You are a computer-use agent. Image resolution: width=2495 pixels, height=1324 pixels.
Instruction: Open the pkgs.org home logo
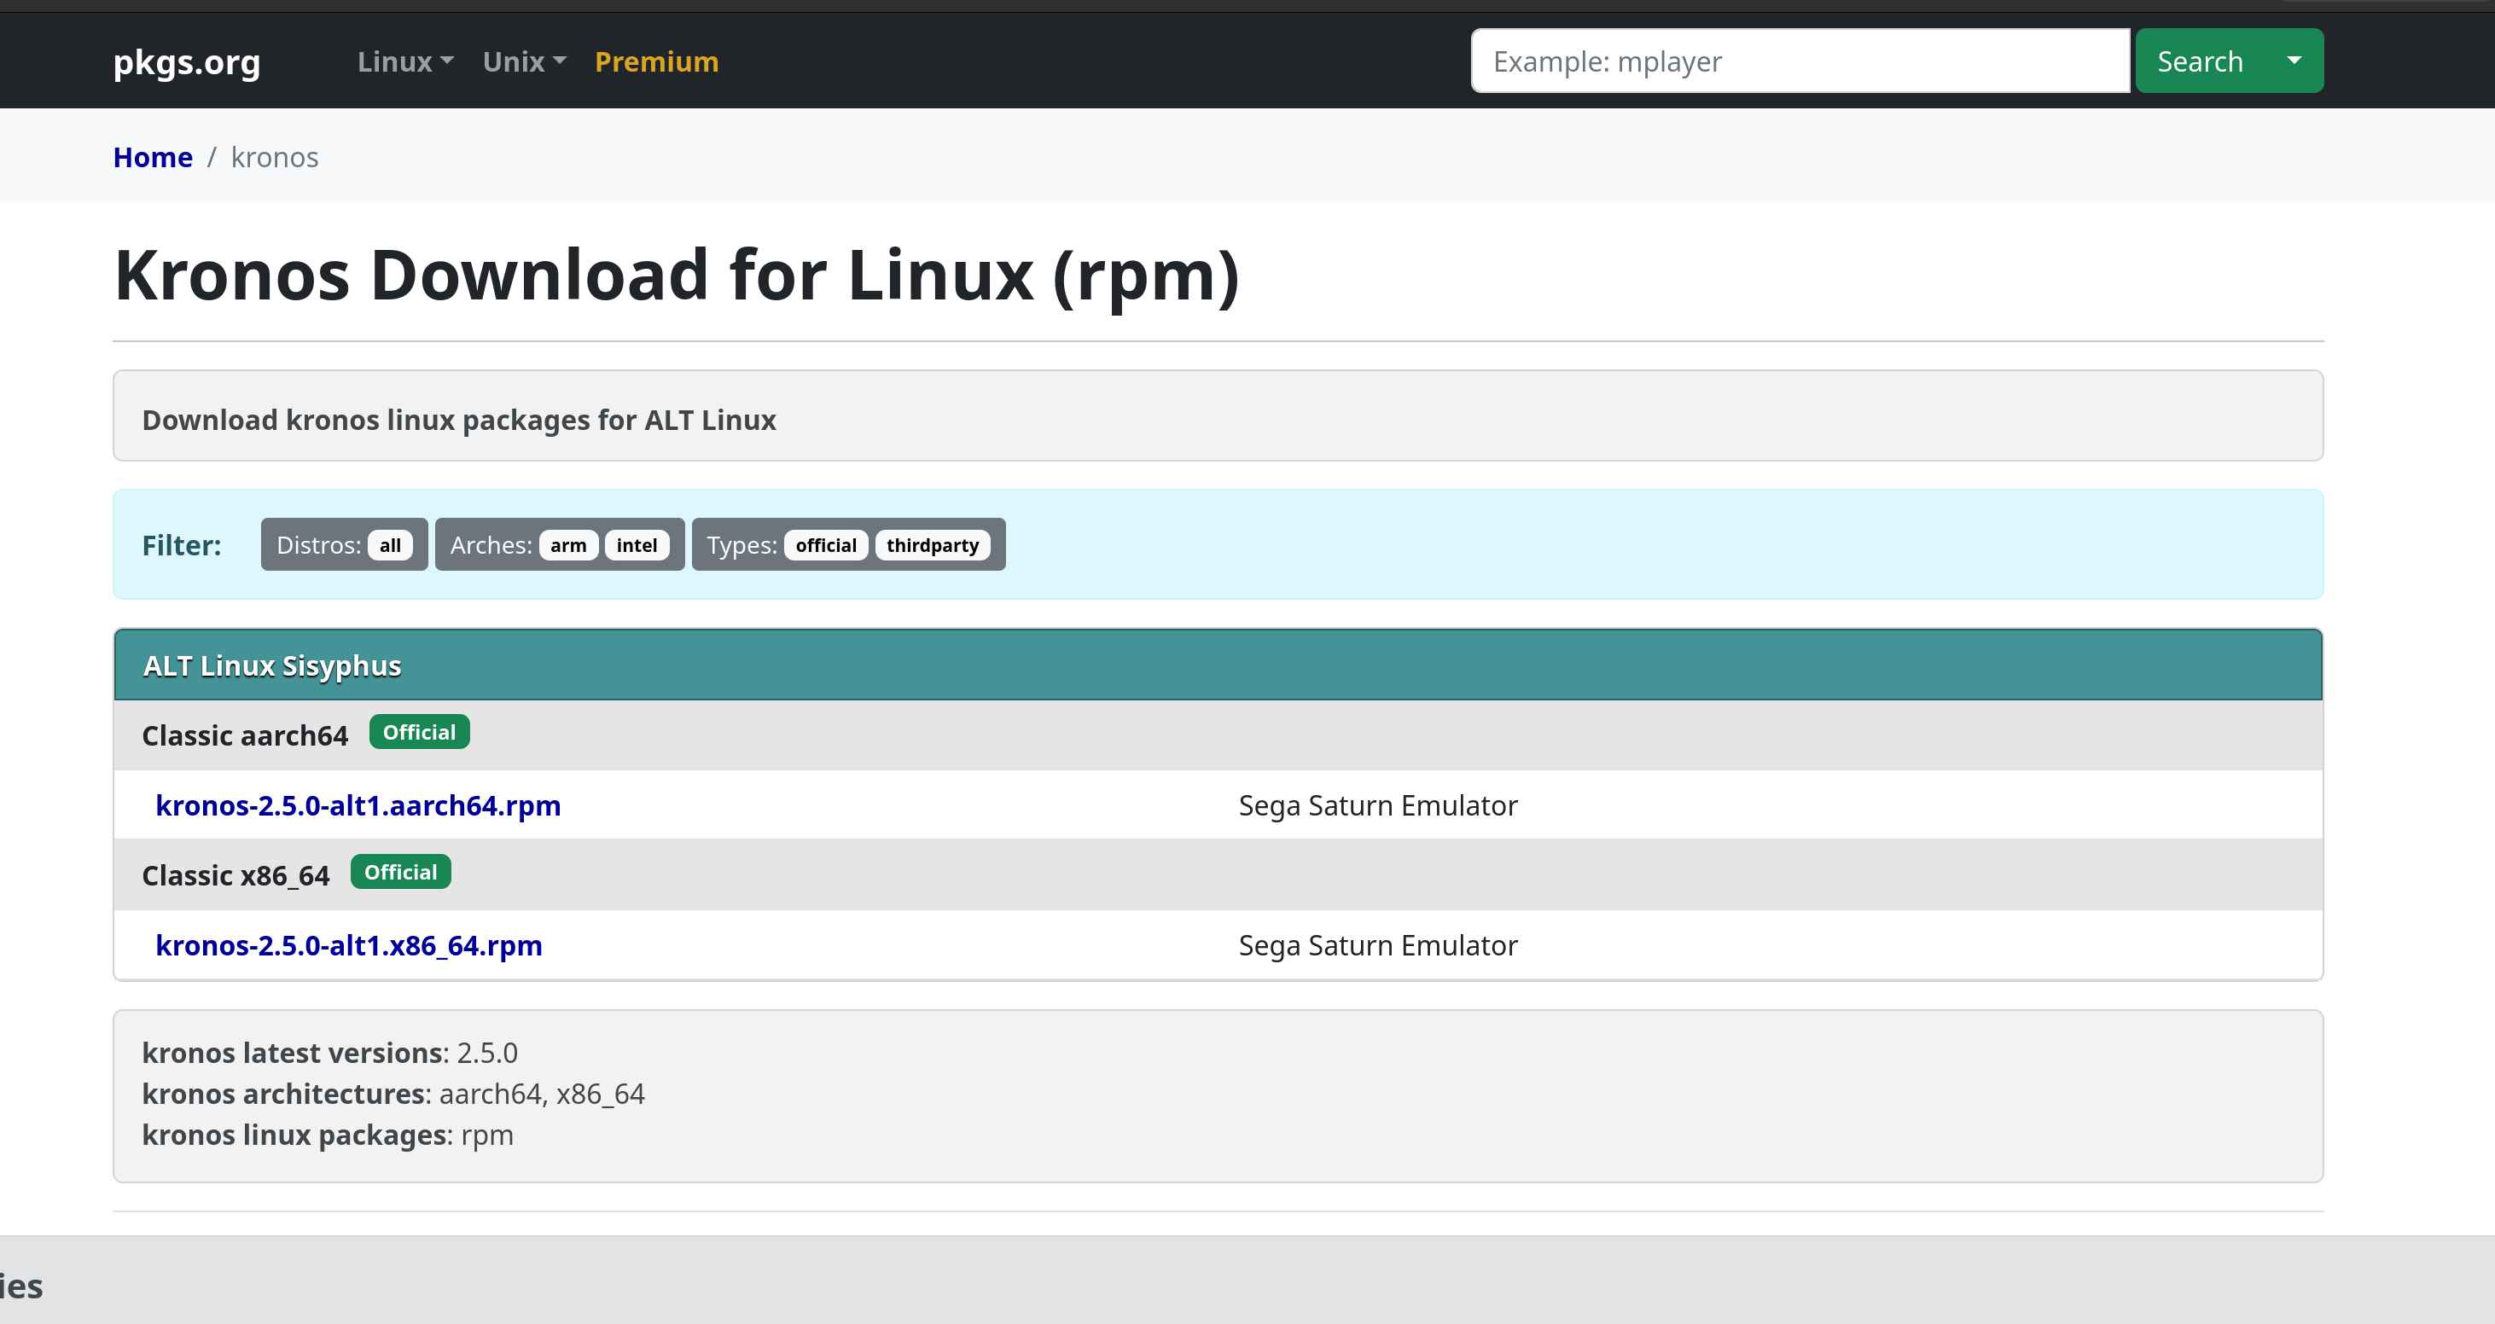186,62
